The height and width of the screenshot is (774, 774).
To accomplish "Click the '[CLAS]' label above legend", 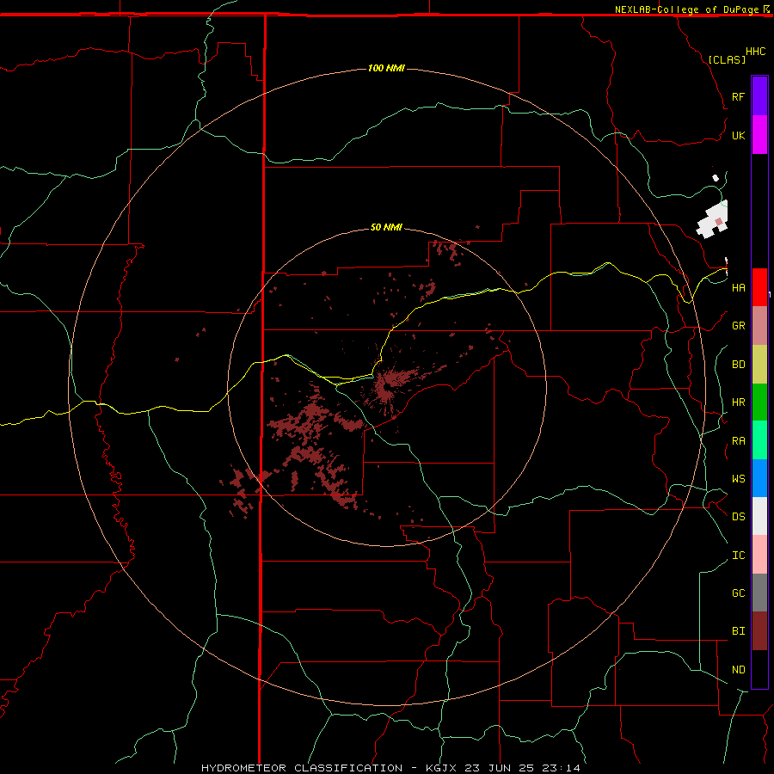I will point(727,59).
